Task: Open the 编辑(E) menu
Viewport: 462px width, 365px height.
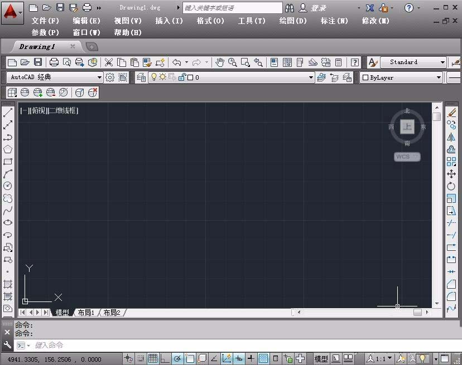Action: (86, 21)
